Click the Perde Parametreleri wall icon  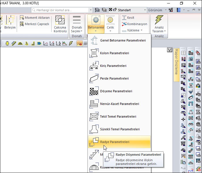coord(94,78)
